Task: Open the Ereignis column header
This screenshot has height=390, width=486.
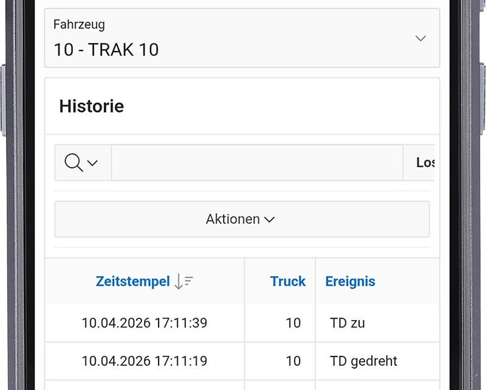Action: pos(351,282)
